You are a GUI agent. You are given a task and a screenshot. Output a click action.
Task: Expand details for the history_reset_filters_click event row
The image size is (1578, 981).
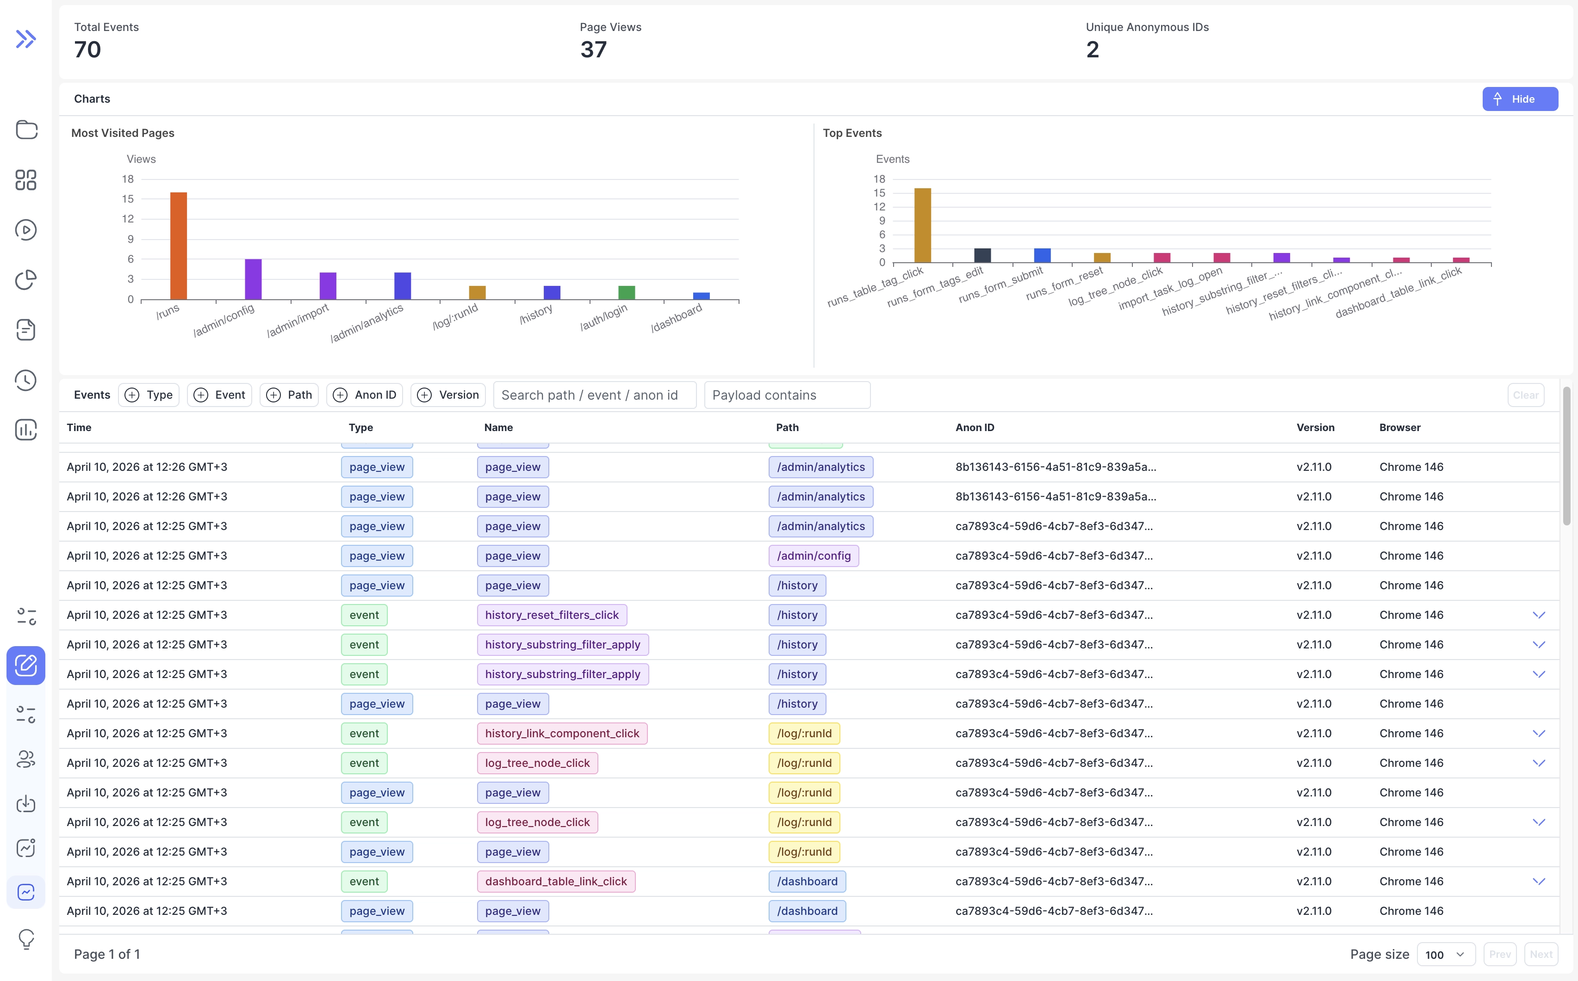click(1540, 614)
